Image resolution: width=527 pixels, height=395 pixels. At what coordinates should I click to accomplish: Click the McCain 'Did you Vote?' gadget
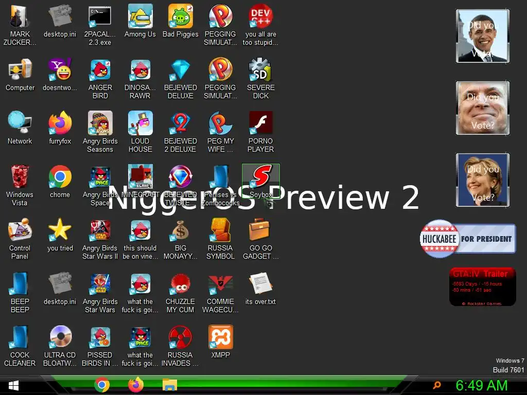click(483, 108)
